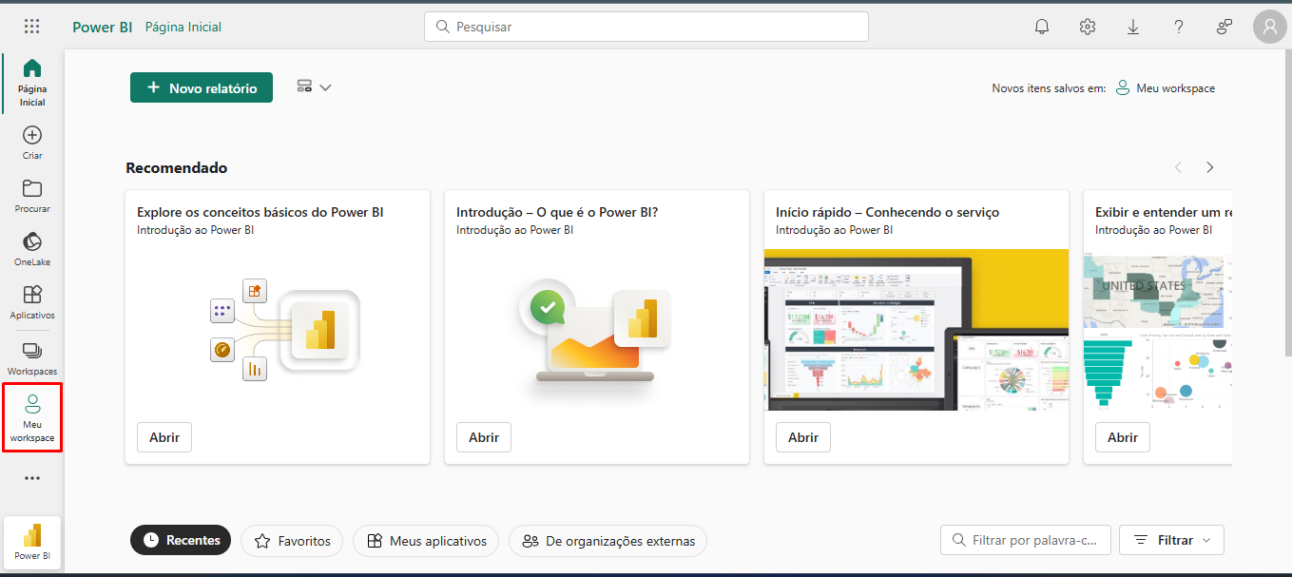
Task: Click Página Inicial breadcrumb in header
Action: click(x=183, y=27)
